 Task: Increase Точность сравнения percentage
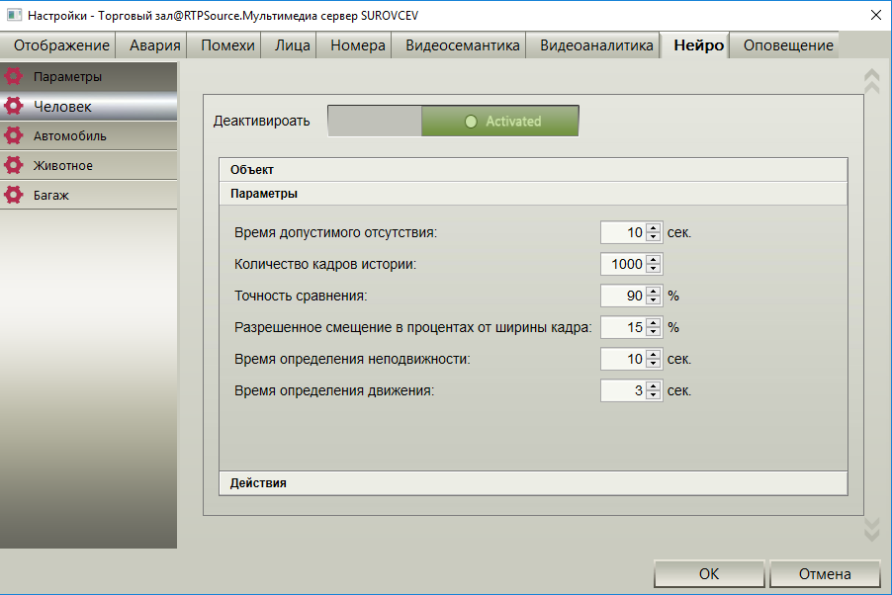click(653, 291)
